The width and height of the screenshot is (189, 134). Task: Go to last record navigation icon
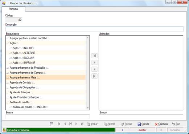coord(82,124)
